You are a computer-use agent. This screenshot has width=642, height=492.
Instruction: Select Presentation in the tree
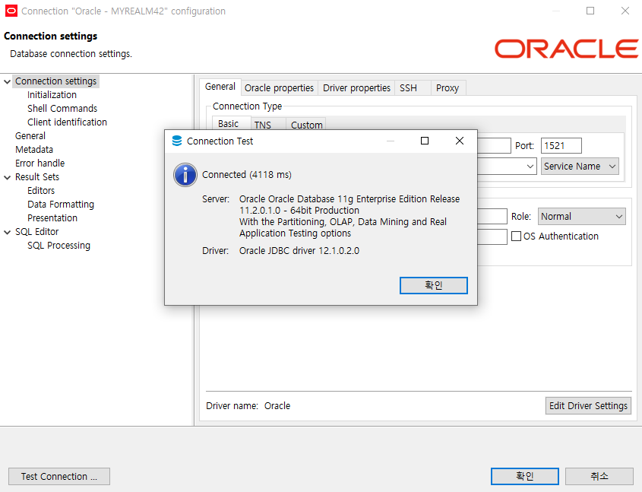(x=52, y=218)
